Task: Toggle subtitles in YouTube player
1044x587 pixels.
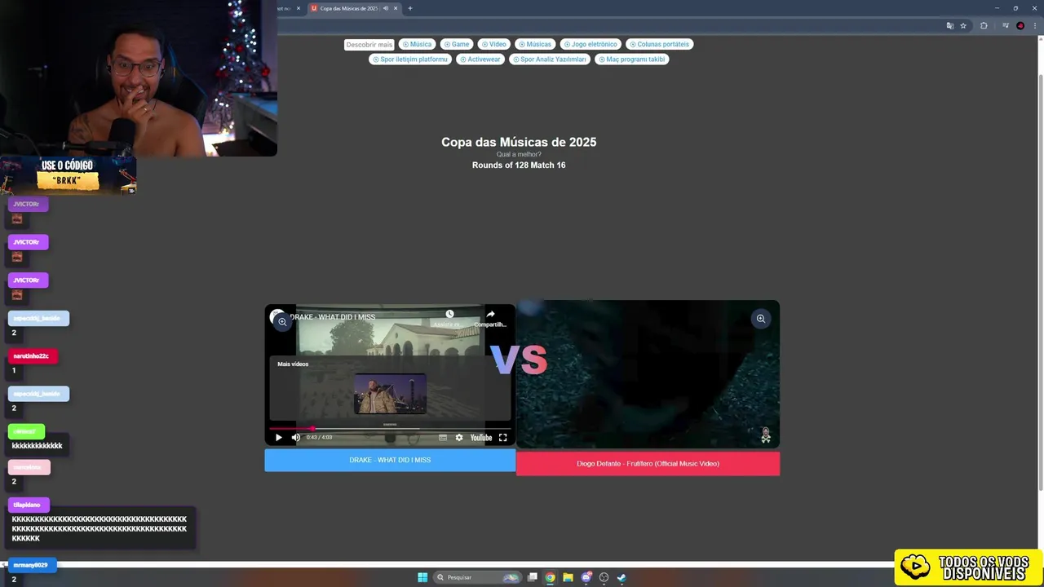Action: pos(443,438)
